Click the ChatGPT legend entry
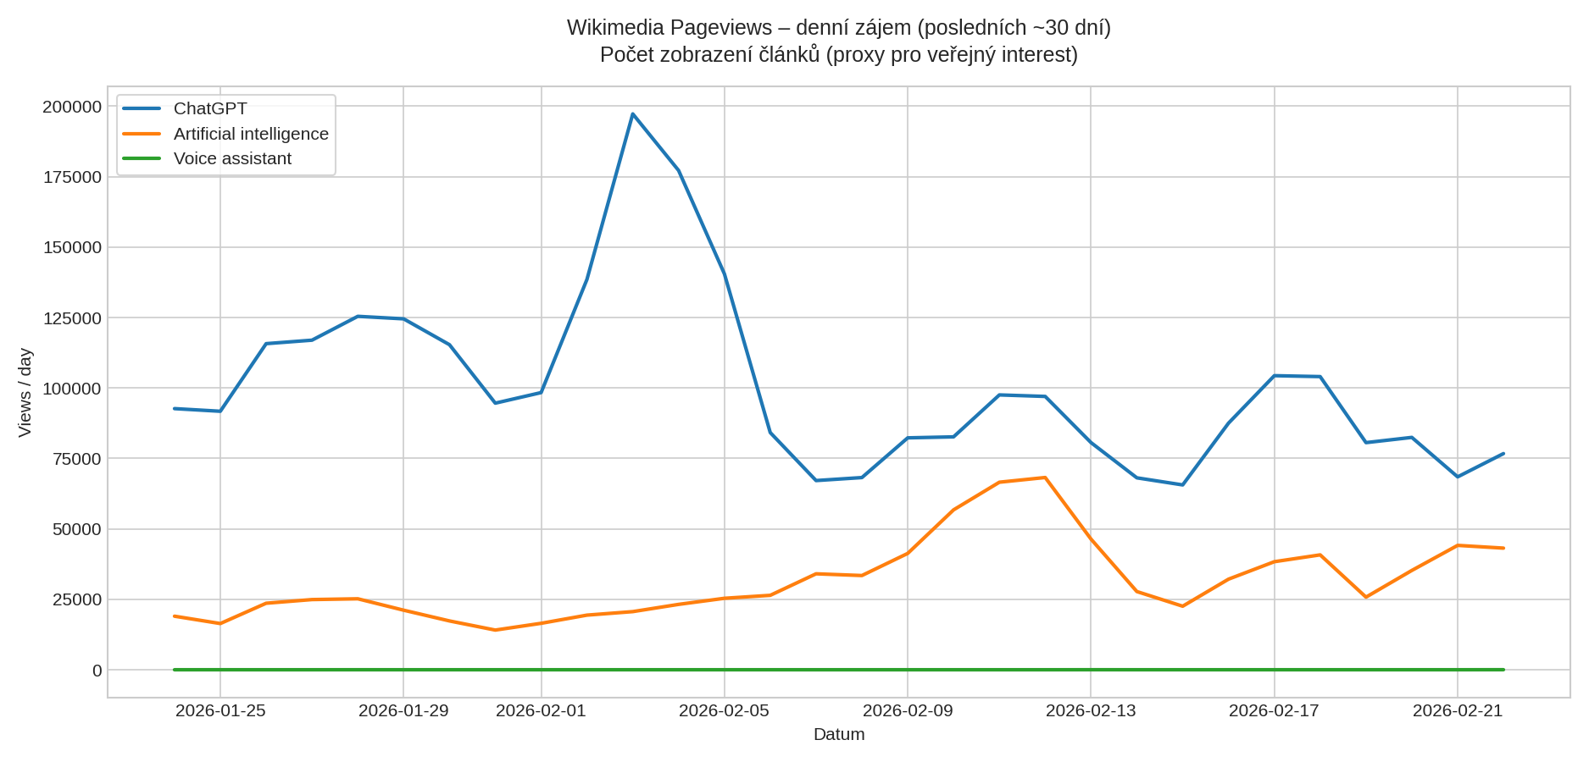 click(x=208, y=108)
